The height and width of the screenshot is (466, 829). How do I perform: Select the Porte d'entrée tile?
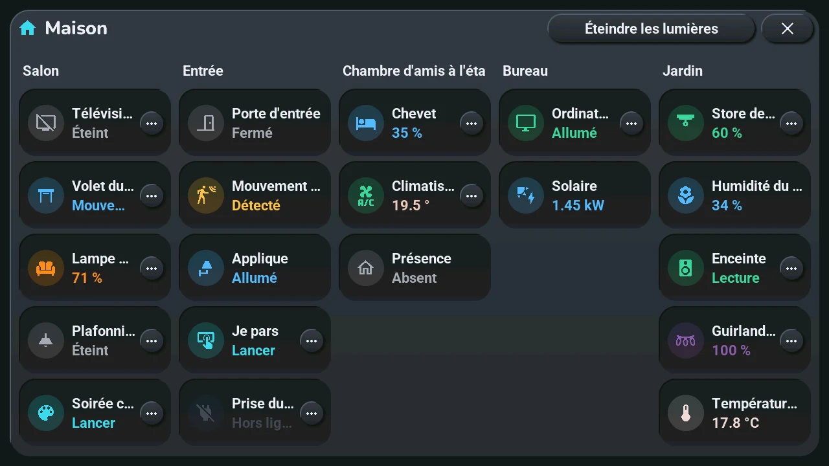pos(255,122)
